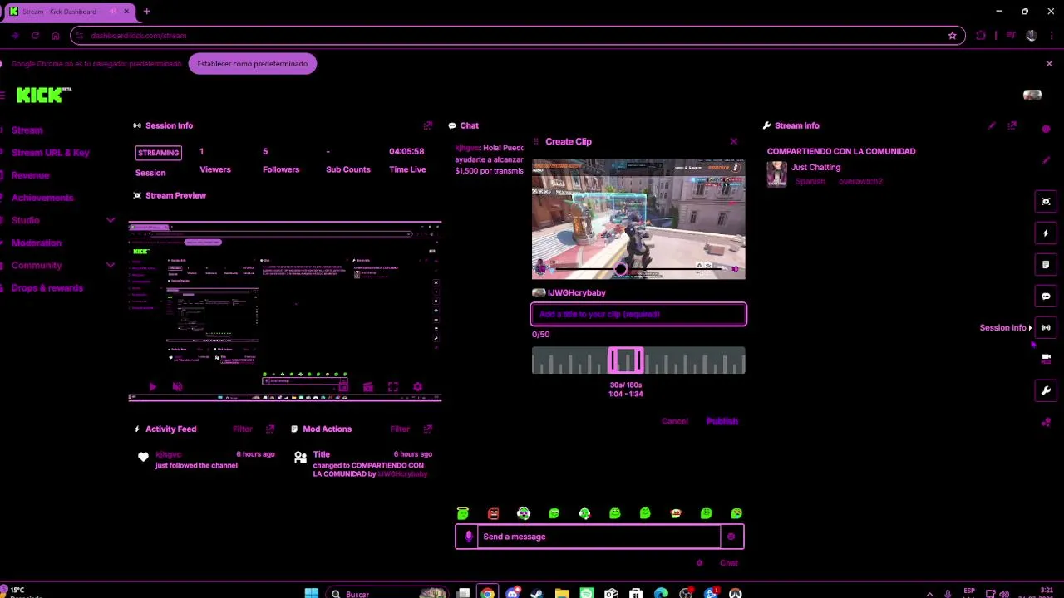Cancel clip creation
The image size is (1064, 598).
click(675, 421)
